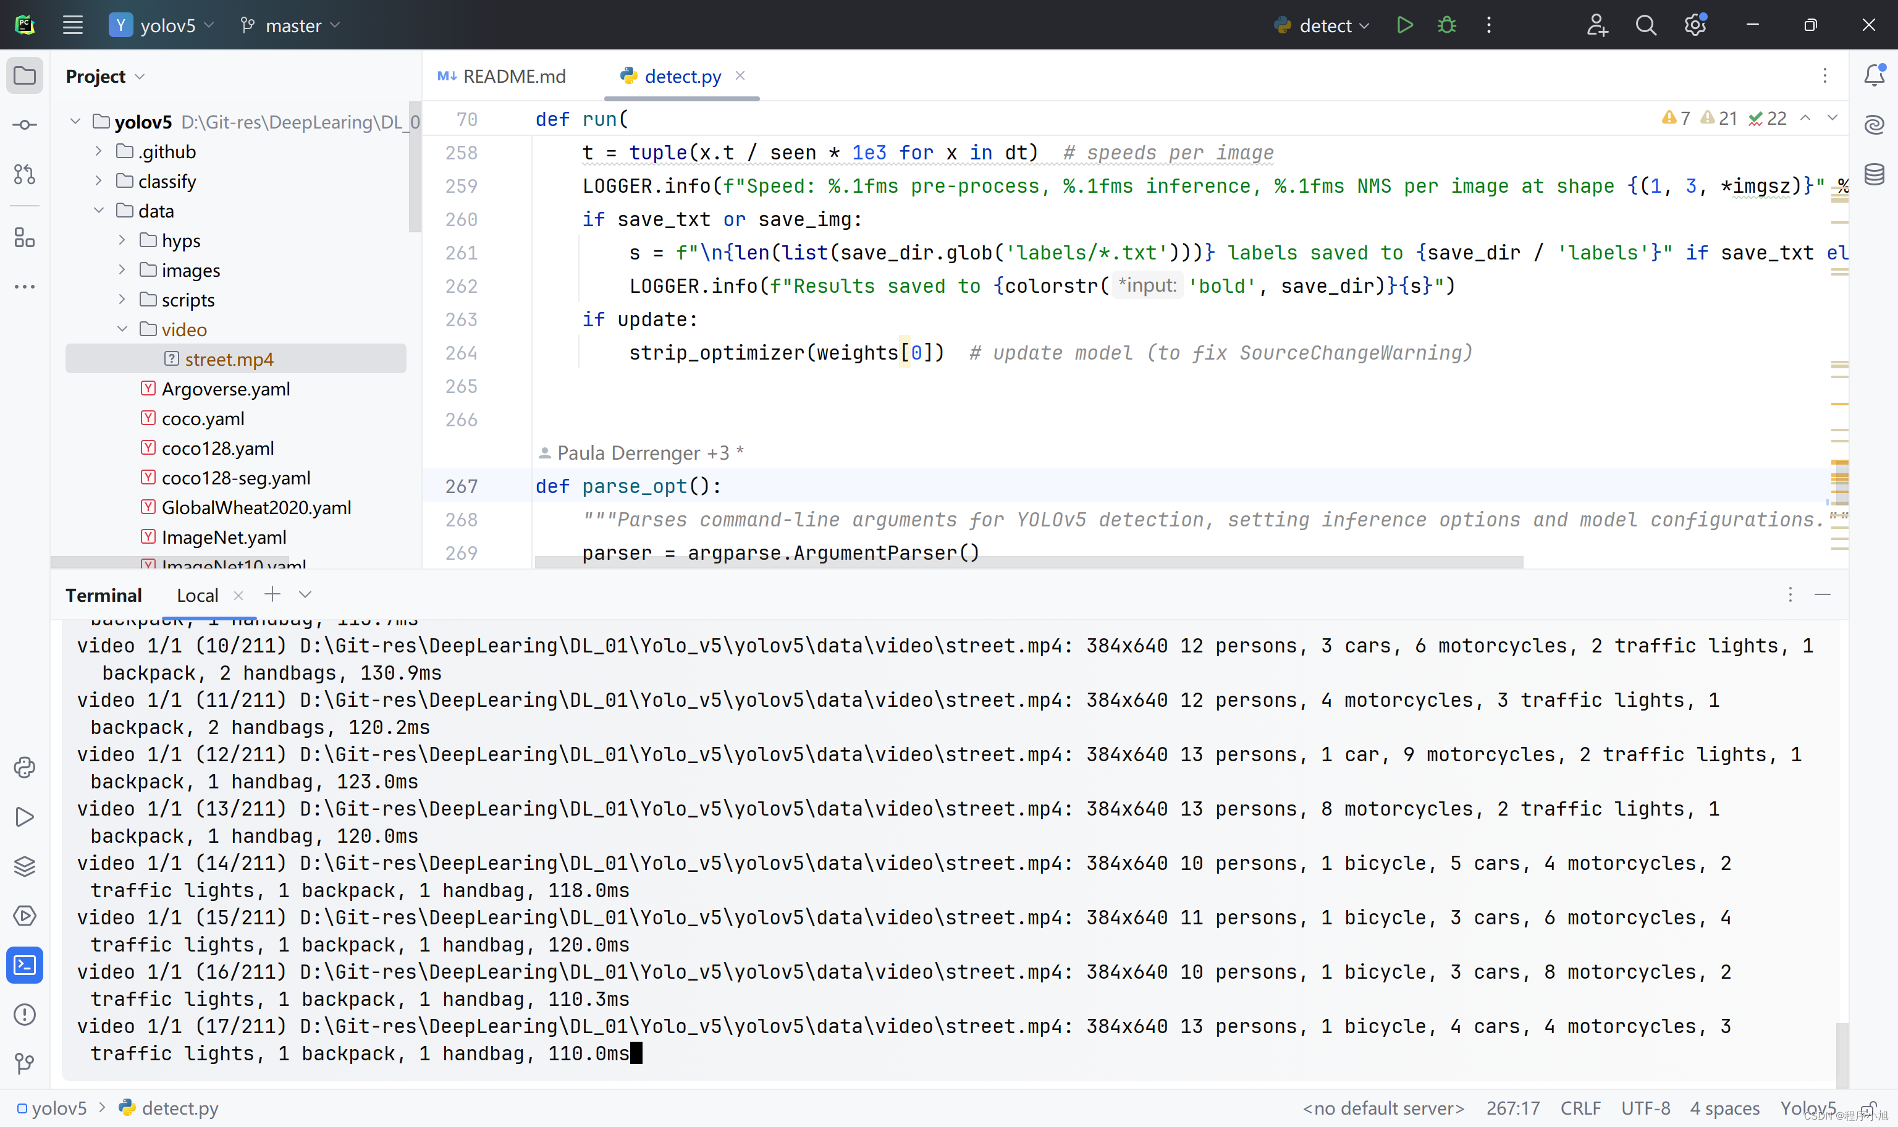The image size is (1898, 1127).
Task: Toggle the Project tool window folder button
Action: point(24,75)
